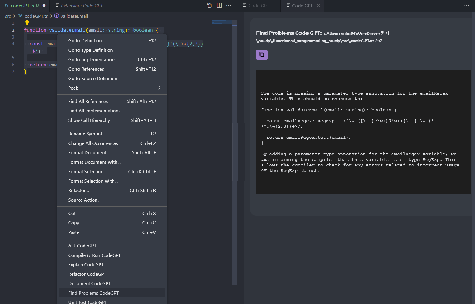Click line number 2 in gutter
This screenshot has width=475, height=304.
pyautogui.click(x=13, y=30)
